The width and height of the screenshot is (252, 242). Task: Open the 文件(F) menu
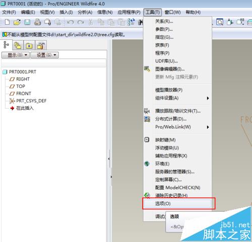coord(9,12)
